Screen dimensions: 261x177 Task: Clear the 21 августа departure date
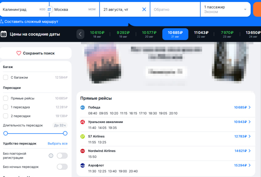point(144,9)
